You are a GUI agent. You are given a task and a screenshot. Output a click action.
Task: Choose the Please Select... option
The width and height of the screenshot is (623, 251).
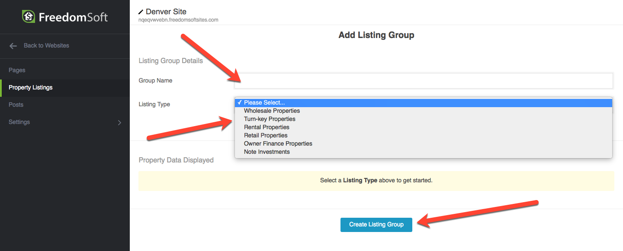[264, 103]
